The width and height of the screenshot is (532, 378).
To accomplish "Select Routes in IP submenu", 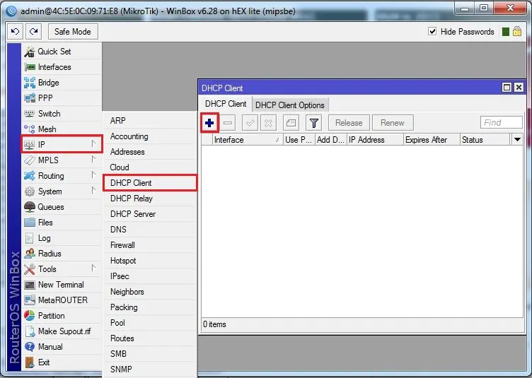I will coord(150,338).
